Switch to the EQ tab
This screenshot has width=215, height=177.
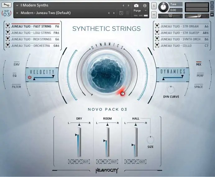coord(15,76)
